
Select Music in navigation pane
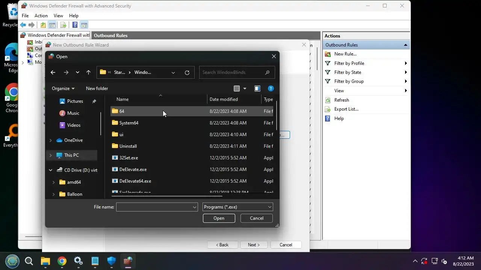tap(73, 113)
